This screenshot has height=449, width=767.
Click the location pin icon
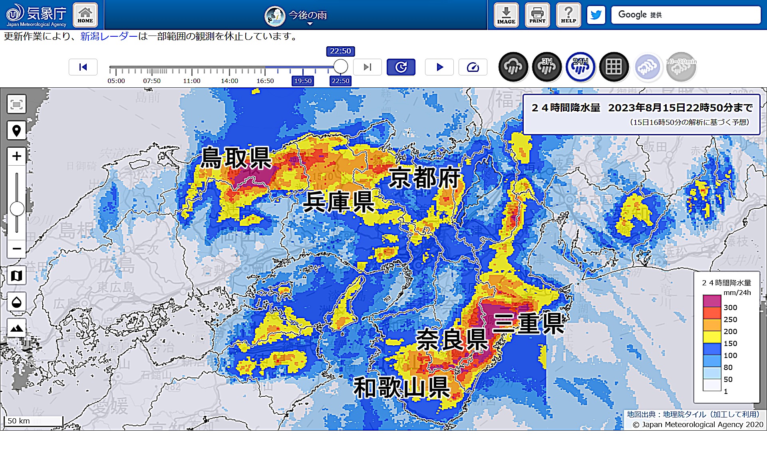(16, 131)
